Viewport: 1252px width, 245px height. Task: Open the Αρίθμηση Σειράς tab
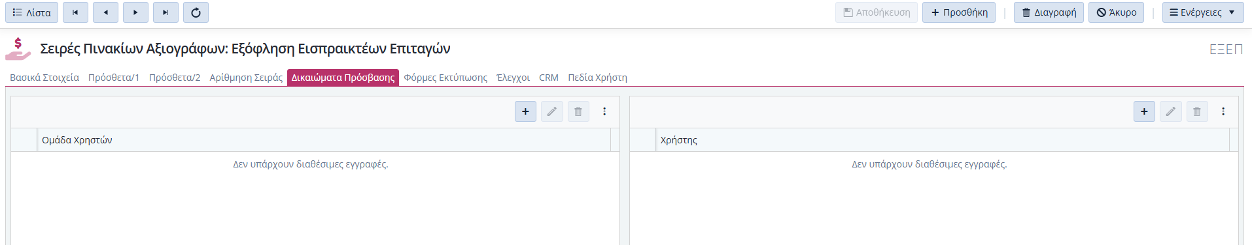click(x=246, y=78)
